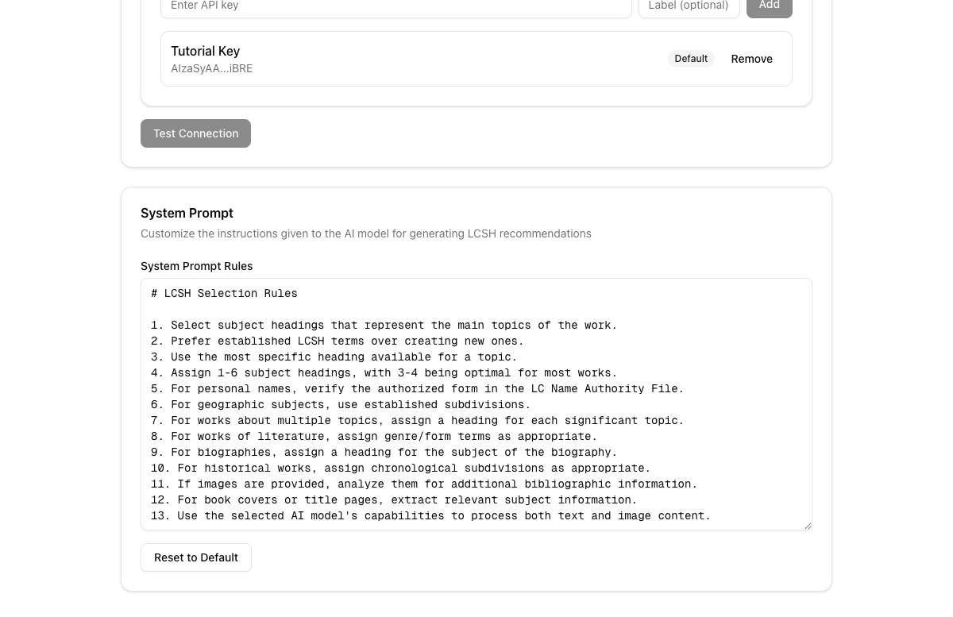The height and width of the screenshot is (617, 953).
Task: Click the textarea resize grip
Action: 807,526
